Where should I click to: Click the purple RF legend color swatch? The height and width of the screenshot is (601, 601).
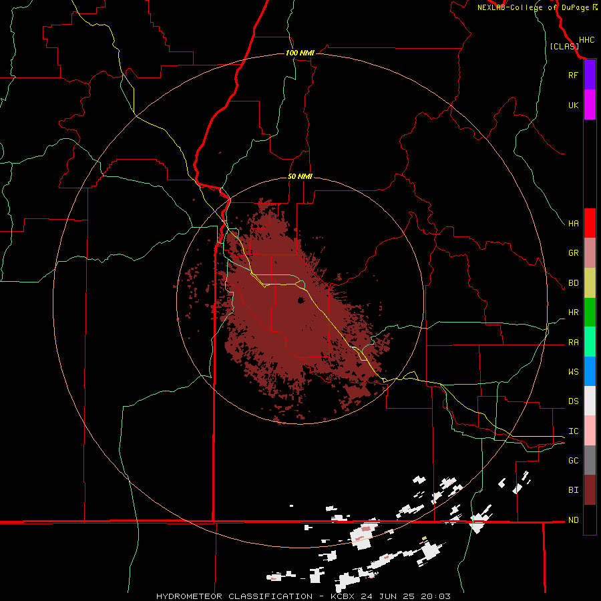[x=590, y=75]
